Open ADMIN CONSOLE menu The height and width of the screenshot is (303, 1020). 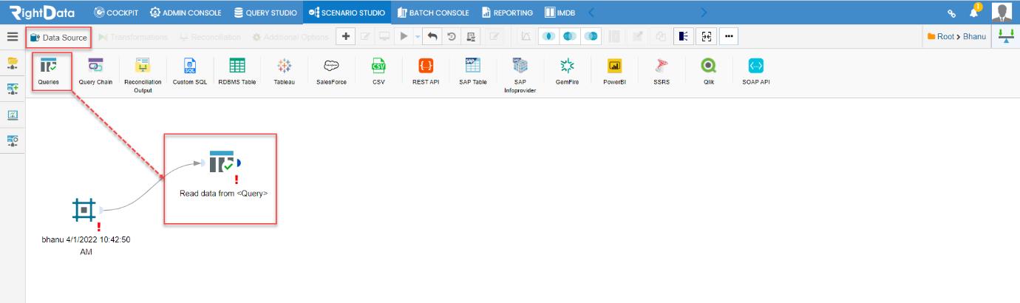click(x=187, y=12)
